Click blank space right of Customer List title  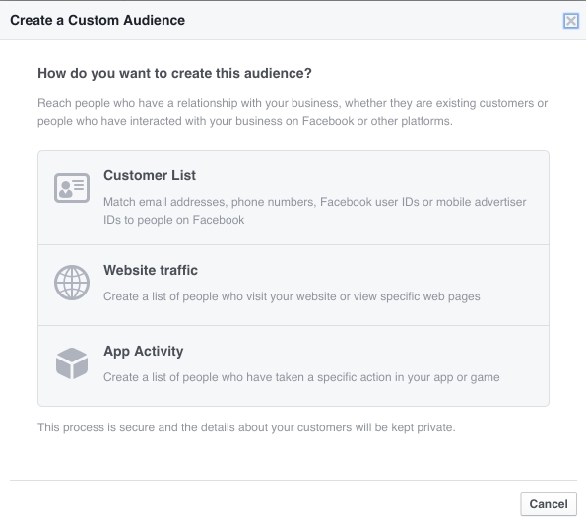[370, 175]
